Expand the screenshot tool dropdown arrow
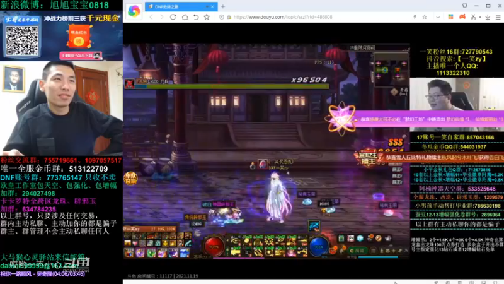The image size is (504, 284). (x=480, y=18)
